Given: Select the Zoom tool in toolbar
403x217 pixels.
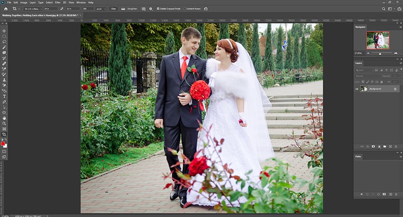Looking at the screenshot, I should pos(4,123).
